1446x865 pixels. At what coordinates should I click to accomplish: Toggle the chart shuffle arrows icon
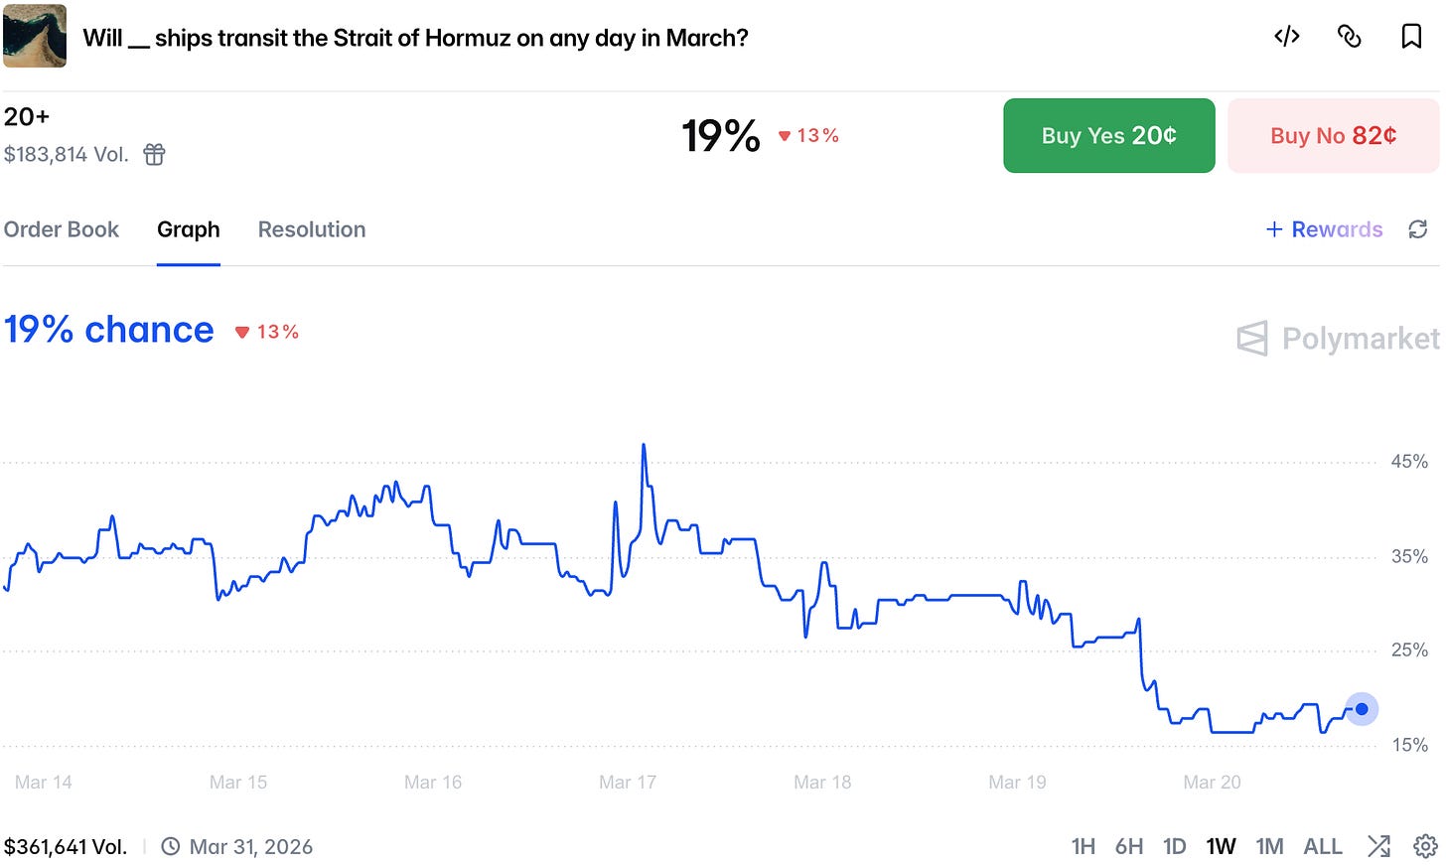(x=1378, y=846)
